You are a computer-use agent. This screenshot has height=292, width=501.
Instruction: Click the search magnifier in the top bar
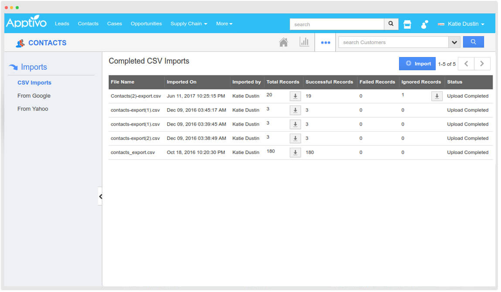[x=391, y=24]
